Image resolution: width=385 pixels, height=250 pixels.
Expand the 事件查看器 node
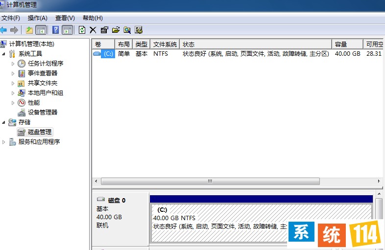tap(13, 73)
